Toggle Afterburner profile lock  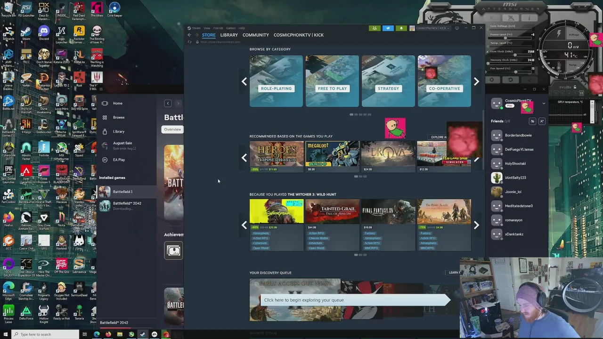[x=575, y=87]
